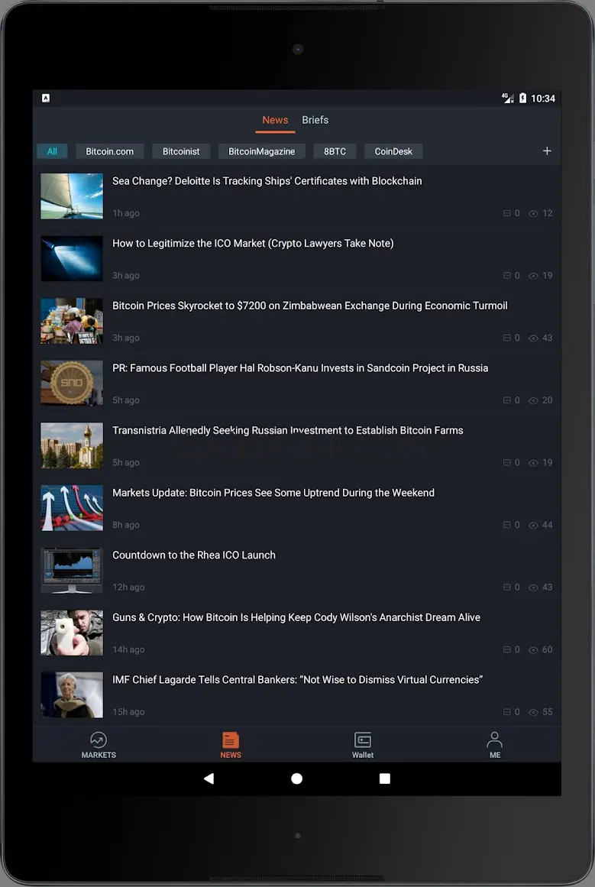The height and width of the screenshot is (887, 595).
Task: Open the Markets tab icon
Action: click(x=99, y=740)
